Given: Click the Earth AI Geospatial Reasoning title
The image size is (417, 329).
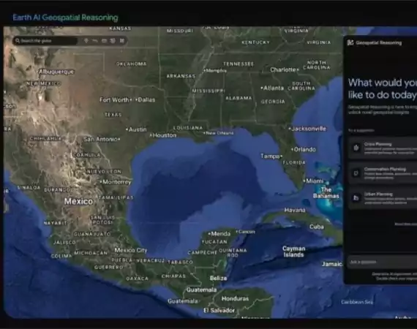Looking at the screenshot, I should (65, 18).
